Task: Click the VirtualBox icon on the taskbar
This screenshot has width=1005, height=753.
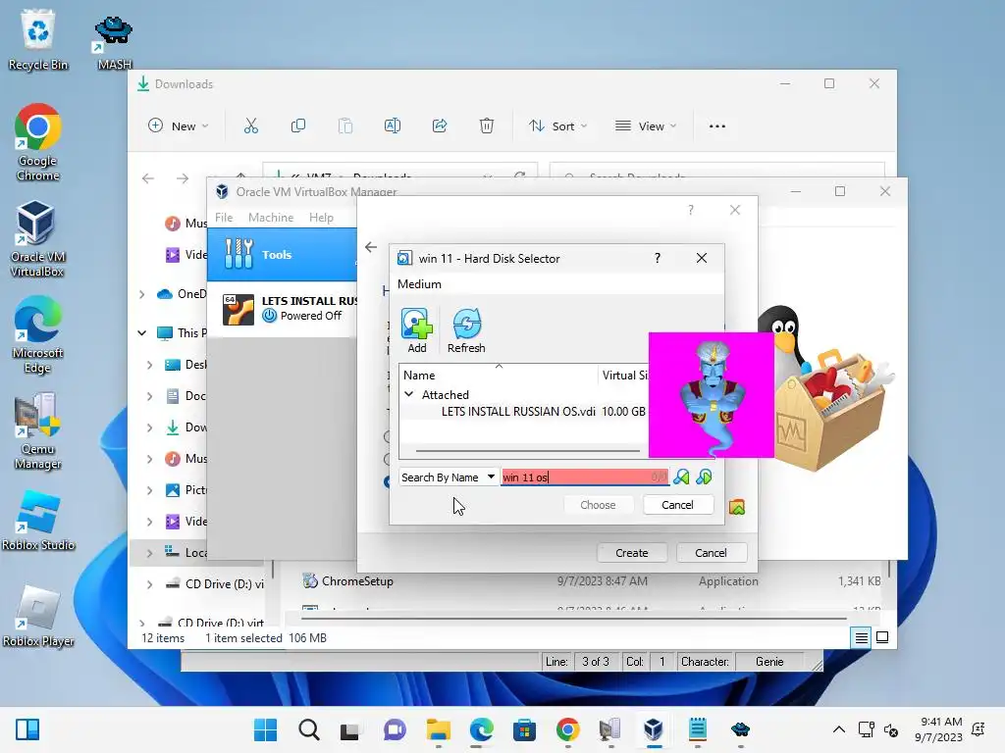Action: click(x=654, y=729)
